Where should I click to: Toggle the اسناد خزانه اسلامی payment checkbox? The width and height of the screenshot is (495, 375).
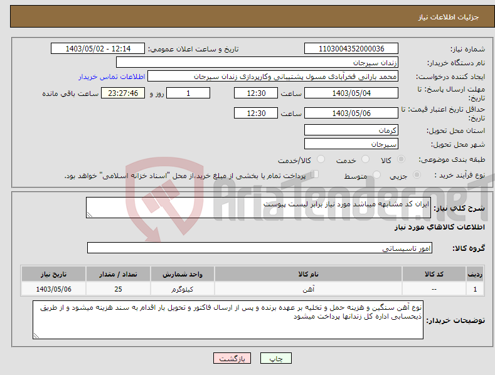tap(314, 174)
